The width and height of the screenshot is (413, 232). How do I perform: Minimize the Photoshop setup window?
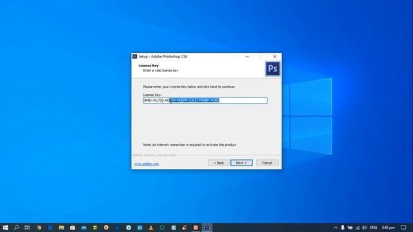(247, 56)
